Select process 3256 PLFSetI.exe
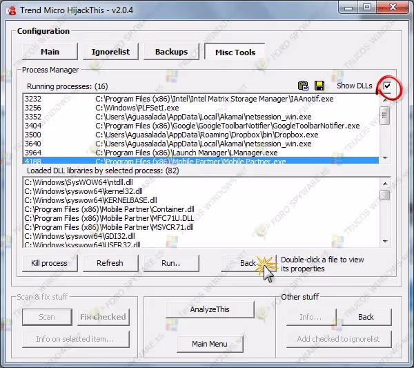Image resolution: width=414 pixels, height=368 pixels. tap(201, 108)
